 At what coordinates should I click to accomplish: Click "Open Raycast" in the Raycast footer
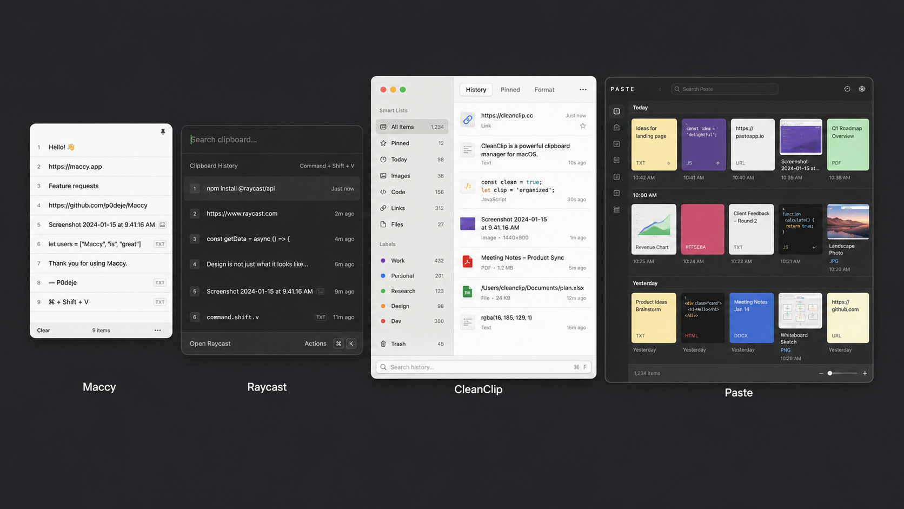[x=210, y=343]
